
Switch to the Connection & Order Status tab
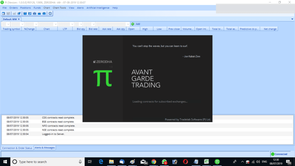(17, 148)
